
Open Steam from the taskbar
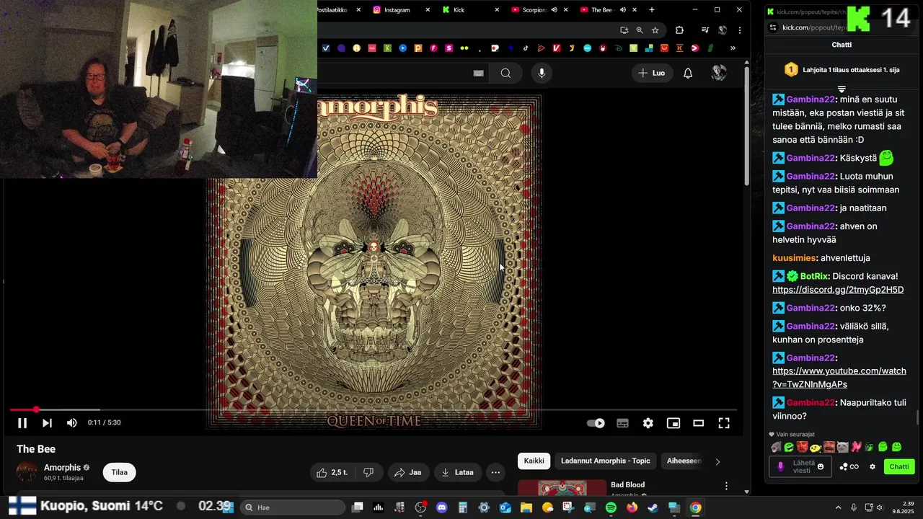click(653, 507)
